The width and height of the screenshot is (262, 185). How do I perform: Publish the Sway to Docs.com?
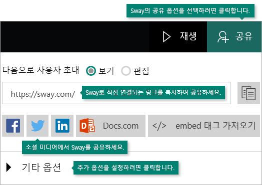pos(110,126)
